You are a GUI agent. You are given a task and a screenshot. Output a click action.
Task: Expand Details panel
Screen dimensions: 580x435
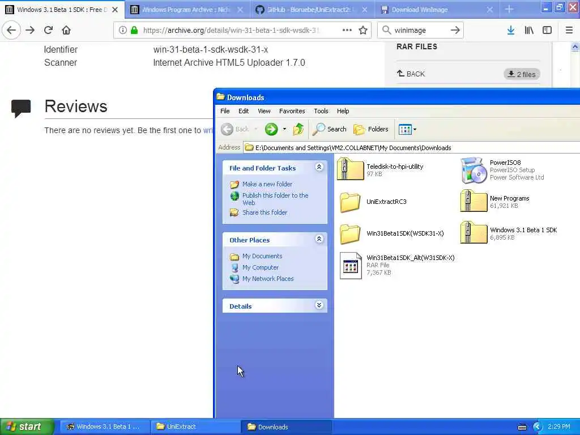(319, 305)
